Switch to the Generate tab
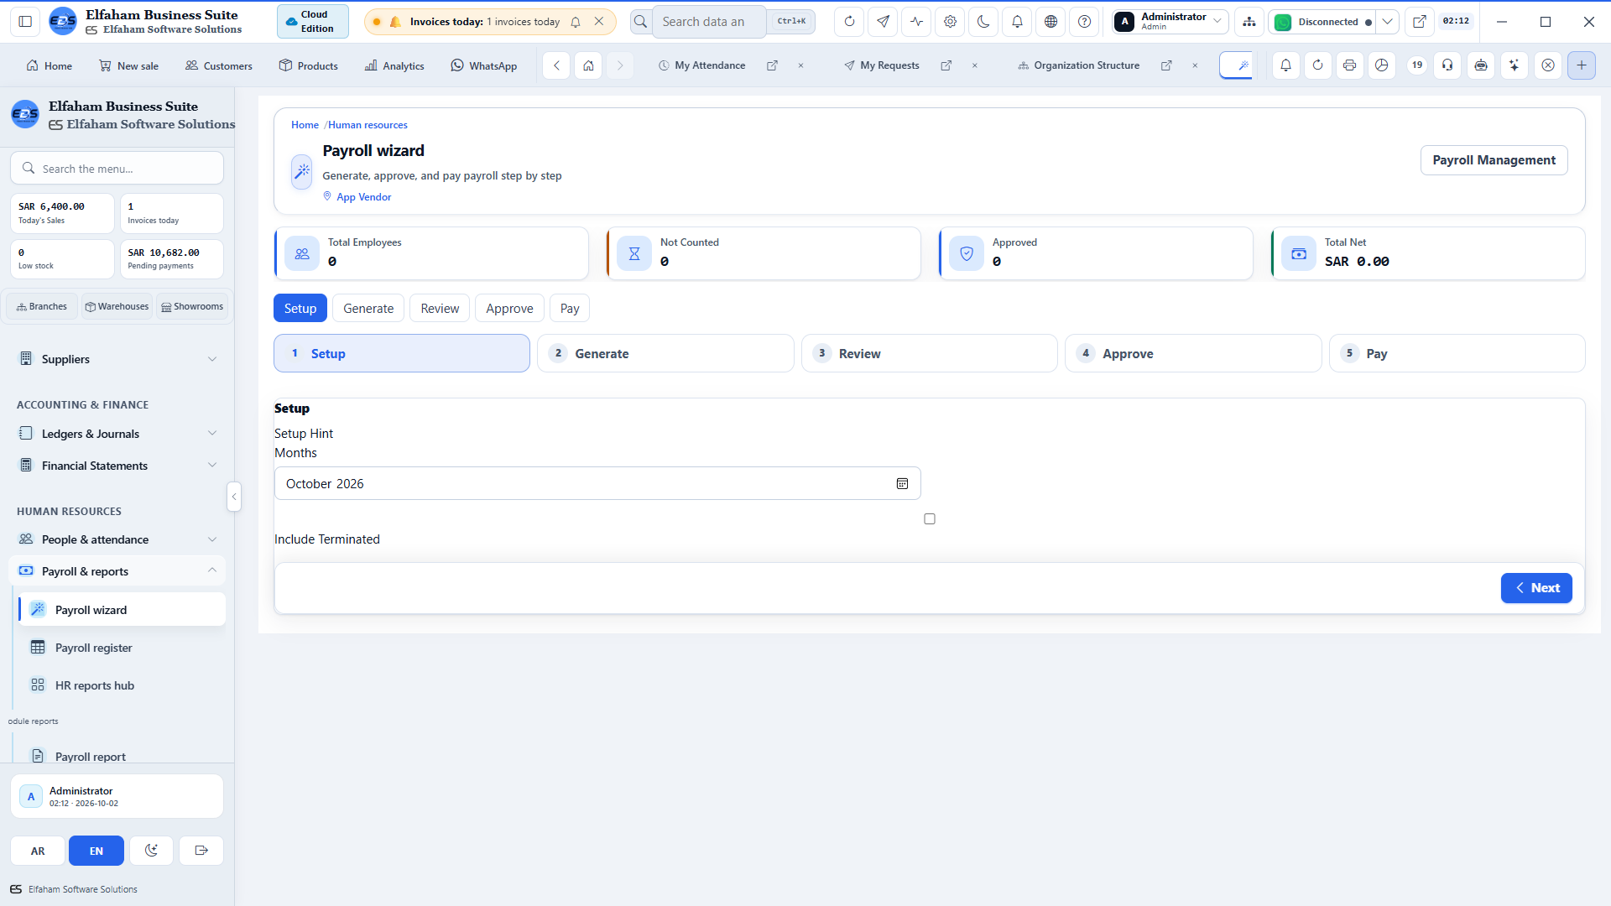1611x906 pixels. [368, 309]
